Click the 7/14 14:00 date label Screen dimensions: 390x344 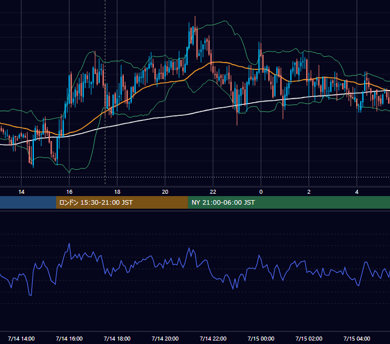(x=21, y=338)
